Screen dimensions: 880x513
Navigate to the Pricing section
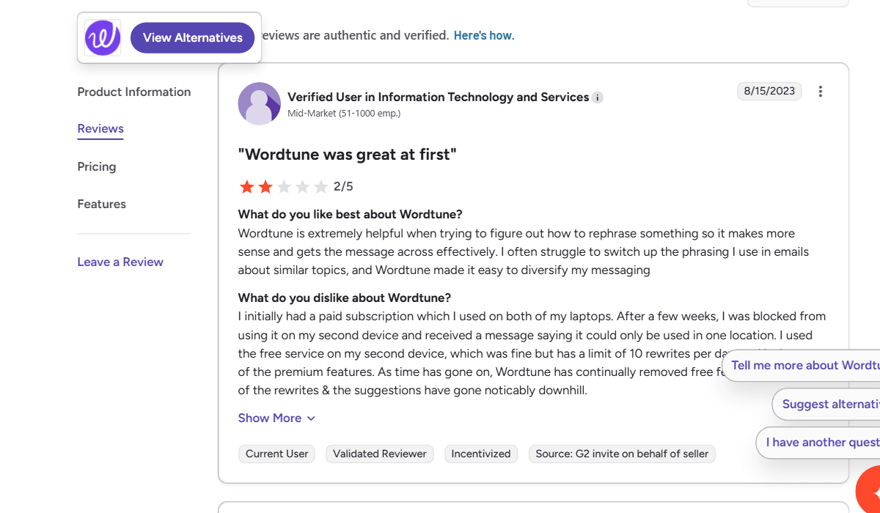tap(97, 167)
